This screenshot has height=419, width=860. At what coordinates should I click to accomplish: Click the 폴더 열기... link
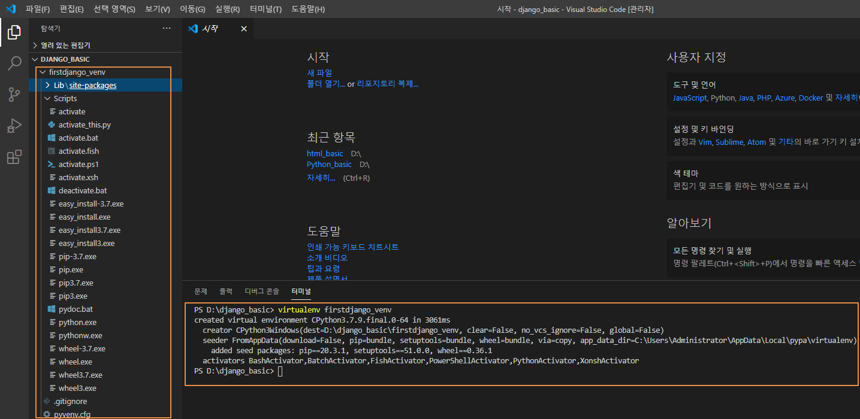click(x=326, y=84)
